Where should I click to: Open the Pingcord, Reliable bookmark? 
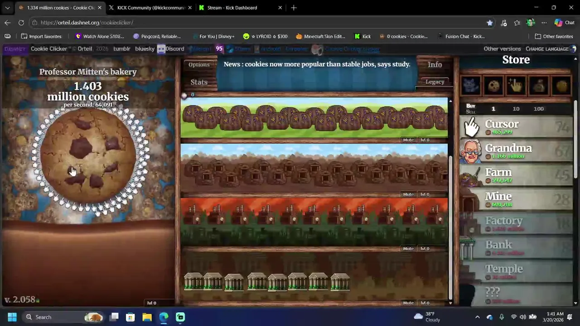click(157, 36)
